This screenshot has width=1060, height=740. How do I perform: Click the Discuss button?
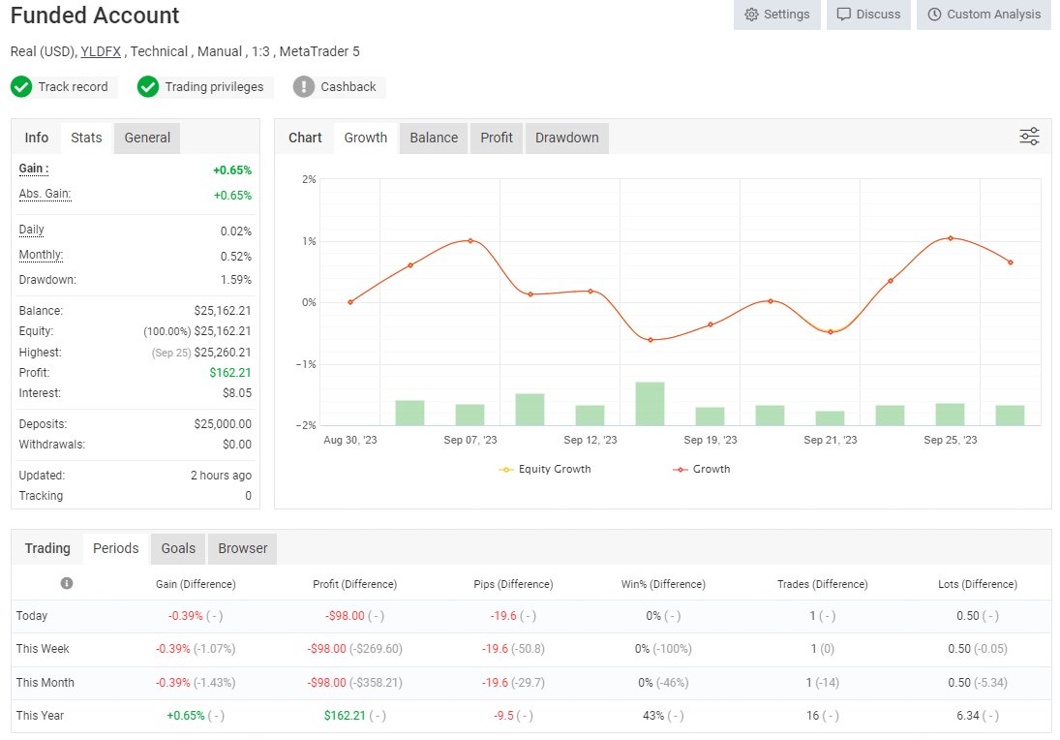pyautogui.click(x=868, y=15)
